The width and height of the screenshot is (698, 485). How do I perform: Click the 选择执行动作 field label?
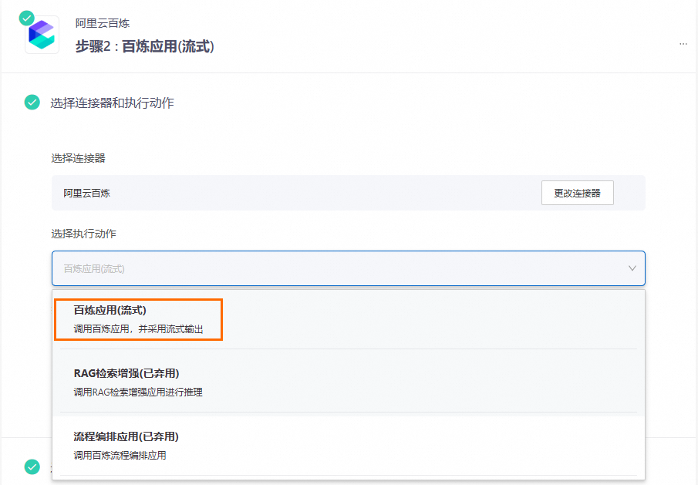(x=83, y=234)
